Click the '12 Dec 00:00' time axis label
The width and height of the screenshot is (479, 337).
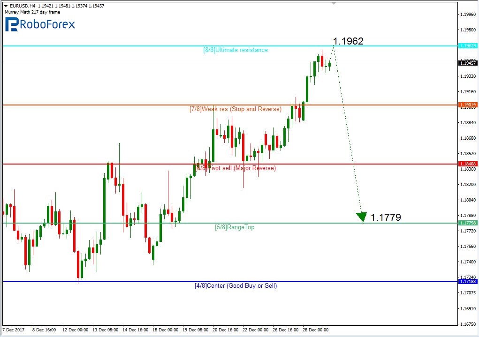[x=75, y=330]
